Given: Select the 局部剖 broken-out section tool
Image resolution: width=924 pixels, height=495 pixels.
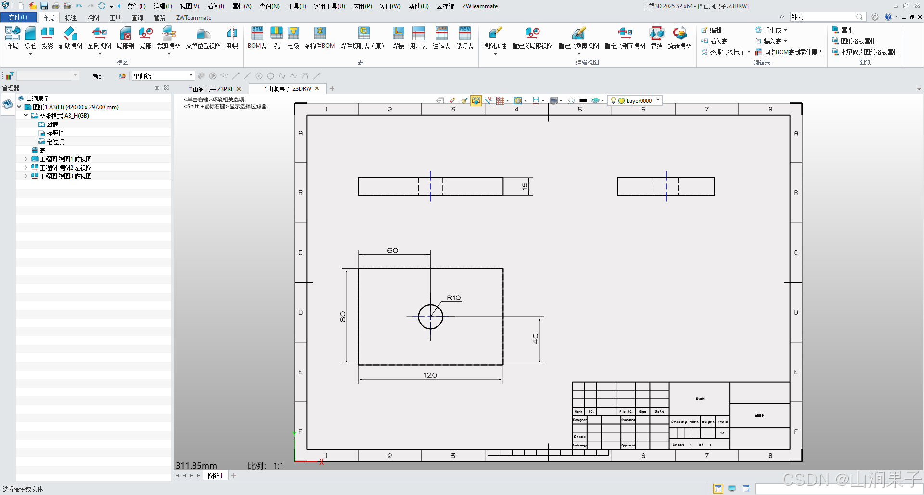Looking at the screenshot, I should (125, 37).
